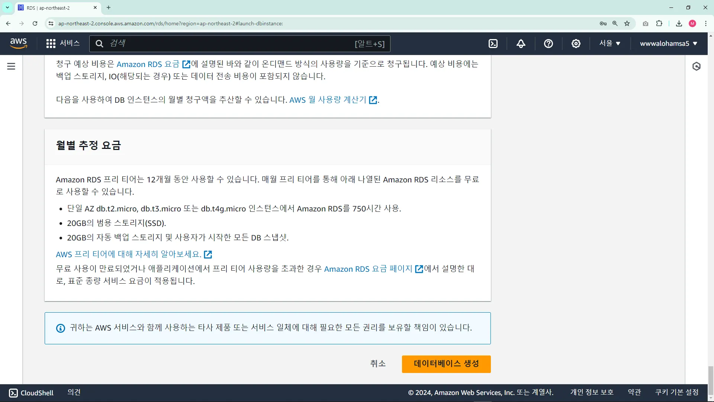The image size is (714, 402).
Task: Click the AWS logo home icon
Action: click(x=19, y=44)
